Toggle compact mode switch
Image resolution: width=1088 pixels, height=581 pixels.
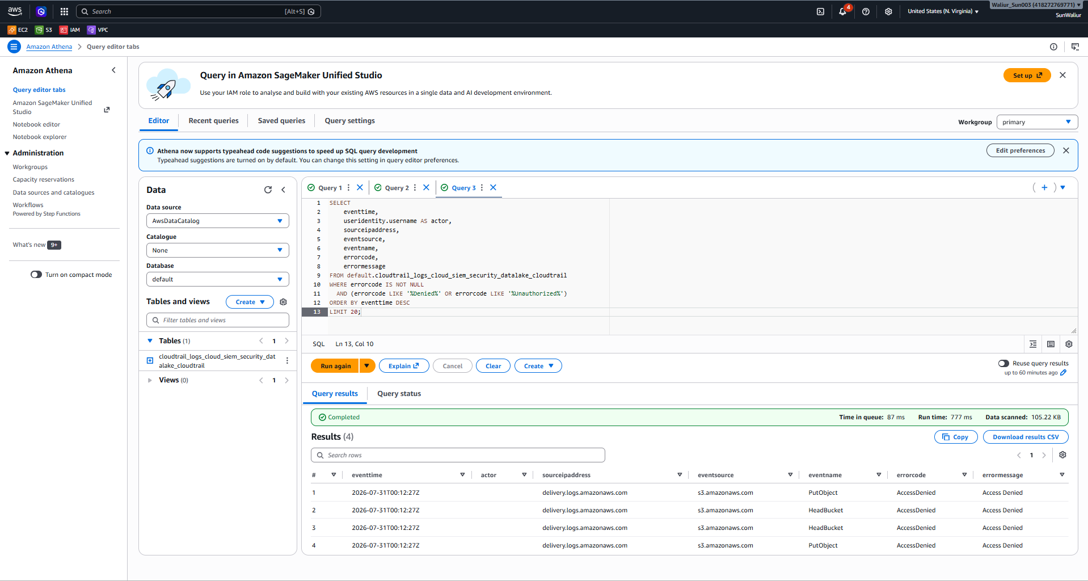(x=36, y=275)
